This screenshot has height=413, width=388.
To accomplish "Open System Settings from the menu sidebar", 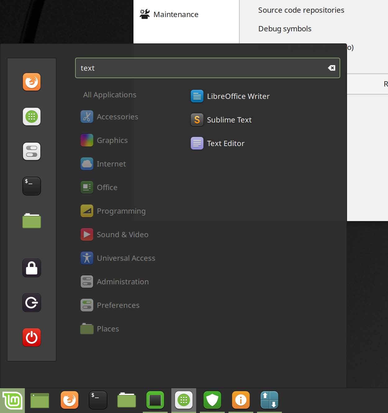I will [31, 151].
